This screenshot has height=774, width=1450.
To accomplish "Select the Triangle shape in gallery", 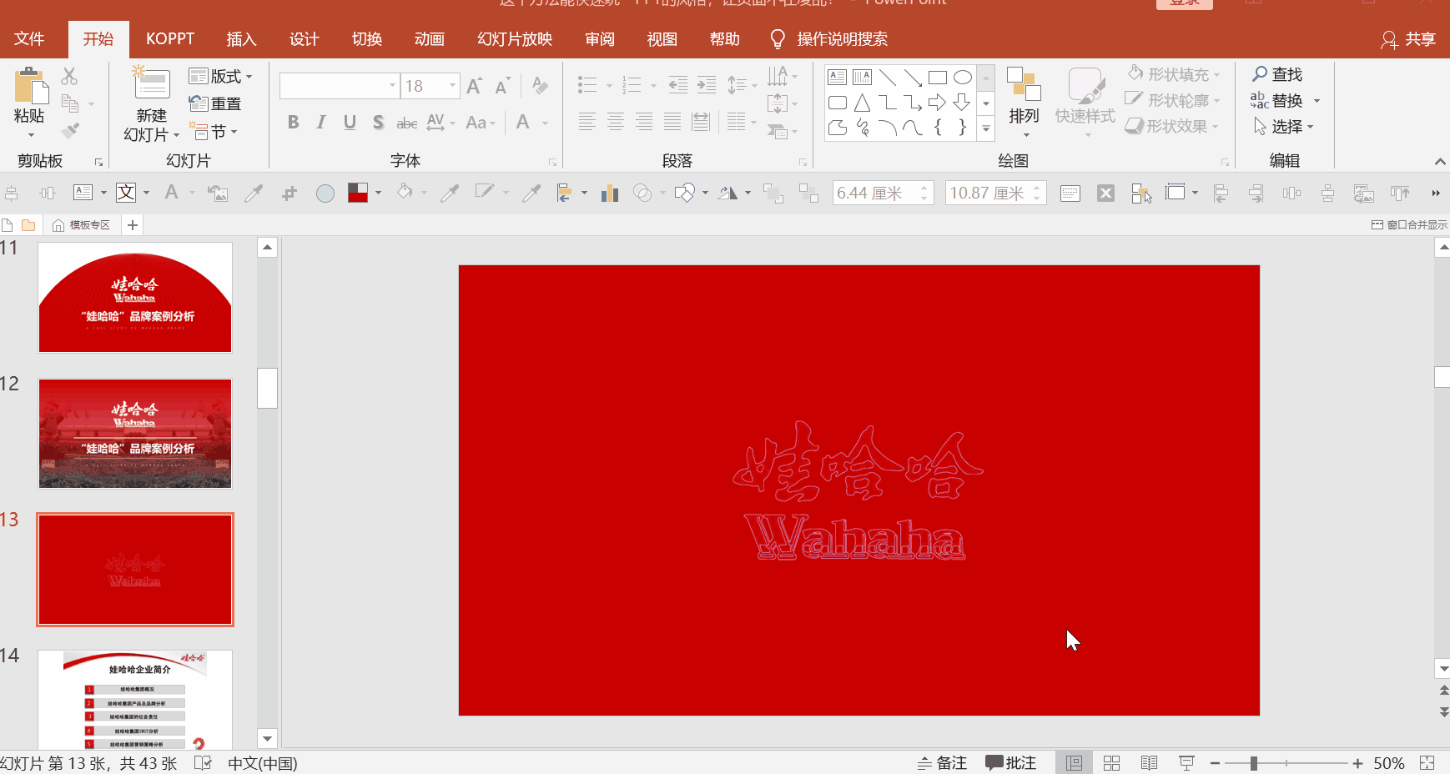I will pyautogui.click(x=863, y=103).
